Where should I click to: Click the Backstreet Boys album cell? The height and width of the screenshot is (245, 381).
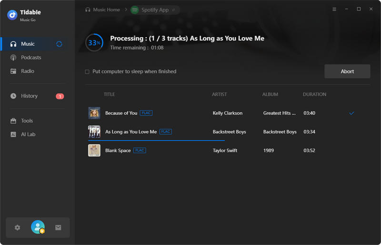pyautogui.click(x=280, y=132)
